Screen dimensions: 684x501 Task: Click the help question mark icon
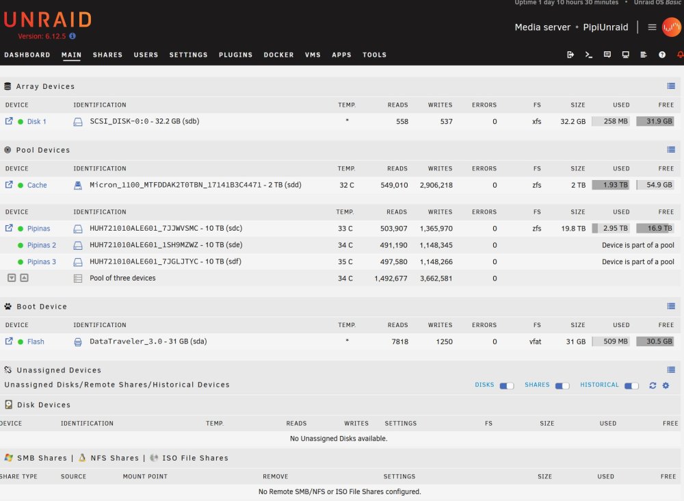(662, 55)
